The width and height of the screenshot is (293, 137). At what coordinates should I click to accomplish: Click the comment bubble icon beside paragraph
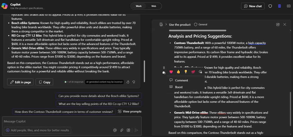pyautogui.click(x=164, y=73)
